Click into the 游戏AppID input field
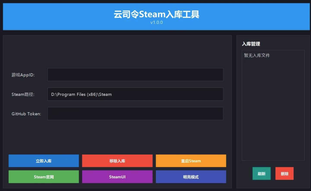The image size is (311, 191). 135,74
